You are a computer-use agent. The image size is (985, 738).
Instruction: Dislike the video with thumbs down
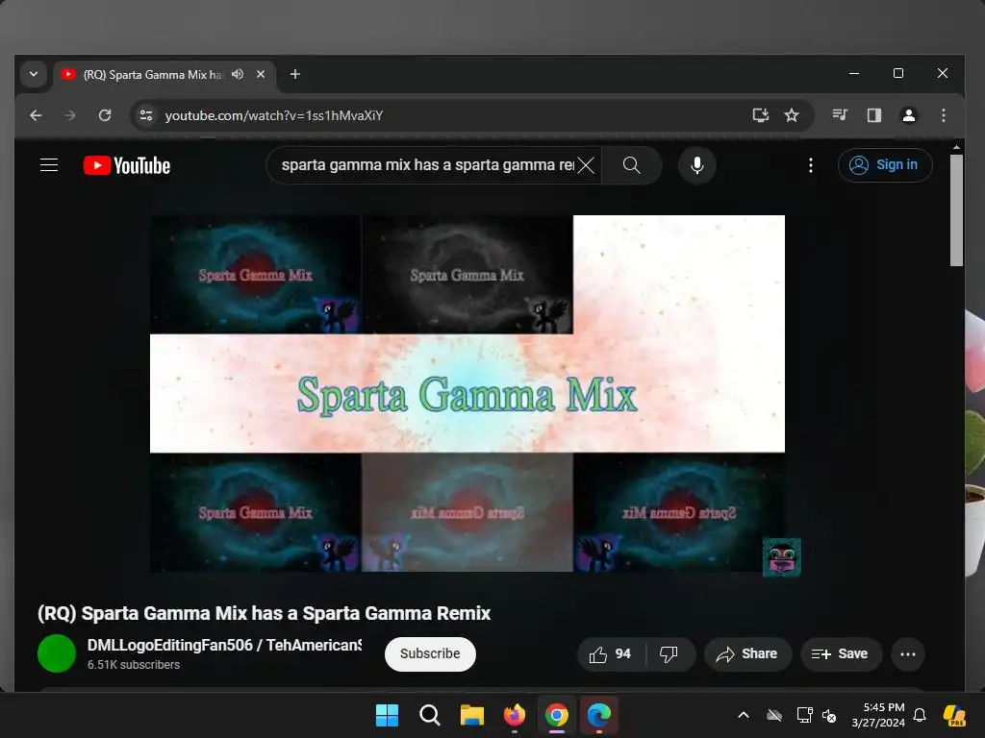click(669, 653)
